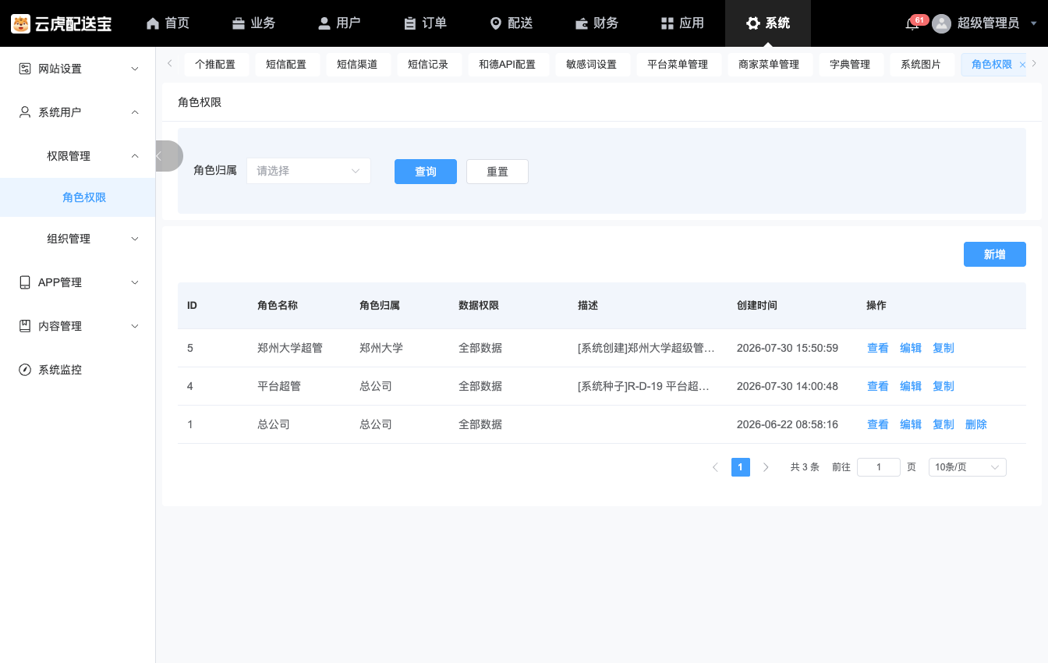Switch to the 字典管理 tab
Viewport: 1048px width, 663px height.
(849, 65)
